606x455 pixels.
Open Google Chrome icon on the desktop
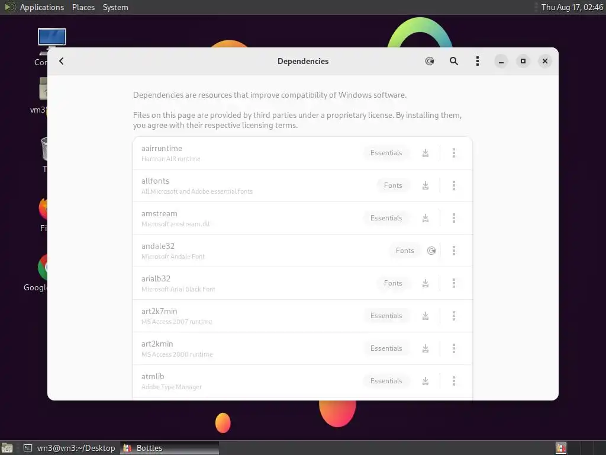43,267
